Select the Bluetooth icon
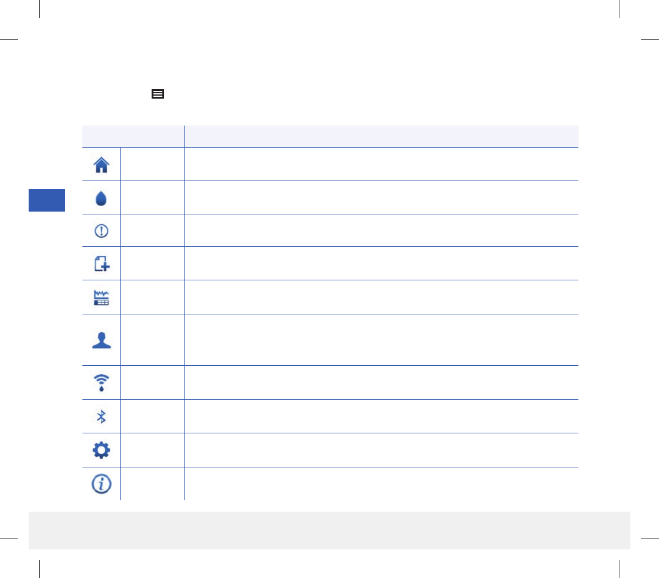The height and width of the screenshot is (578, 659). coord(101,417)
